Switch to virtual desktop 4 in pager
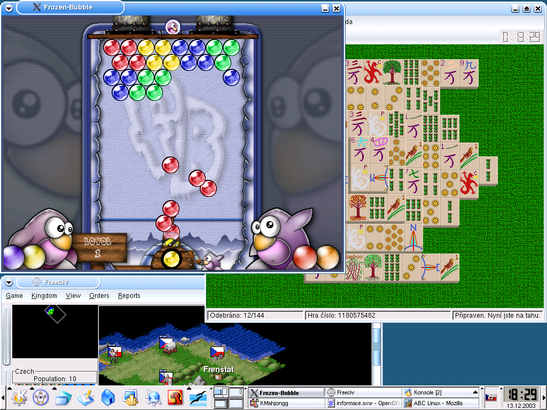The height and width of the screenshot is (410, 547). [x=236, y=404]
